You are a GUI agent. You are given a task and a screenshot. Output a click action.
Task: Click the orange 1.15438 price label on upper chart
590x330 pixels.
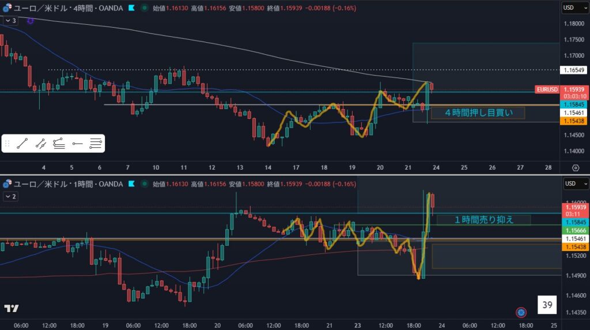pyautogui.click(x=574, y=121)
